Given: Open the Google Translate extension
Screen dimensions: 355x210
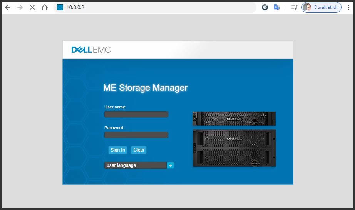Looking at the screenshot, I should pyautogui.click(x=277, y=7).
